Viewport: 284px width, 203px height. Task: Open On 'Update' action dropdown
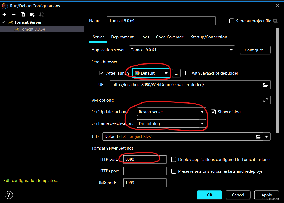click(x=171, y=112)
